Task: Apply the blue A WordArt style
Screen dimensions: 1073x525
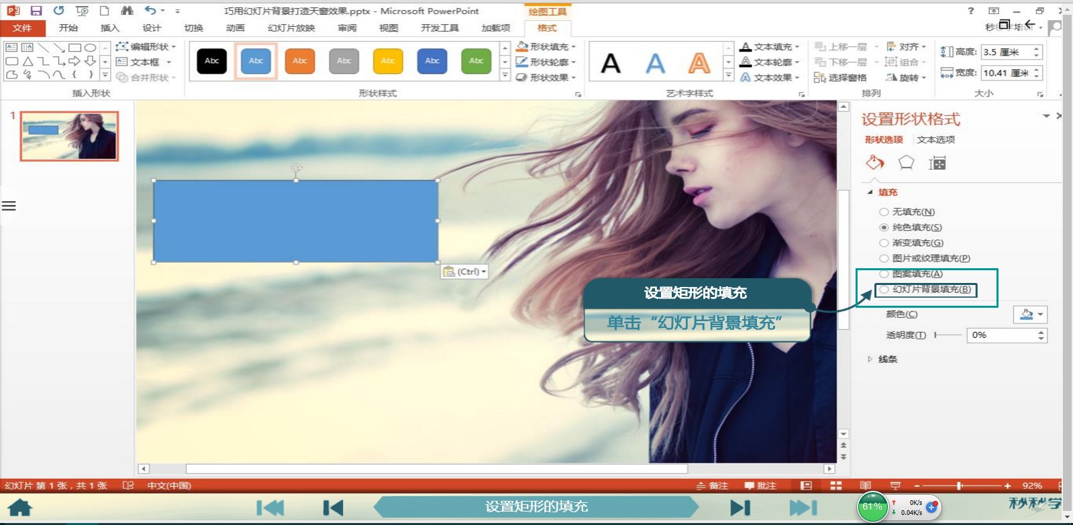Action: pos(655,64)
